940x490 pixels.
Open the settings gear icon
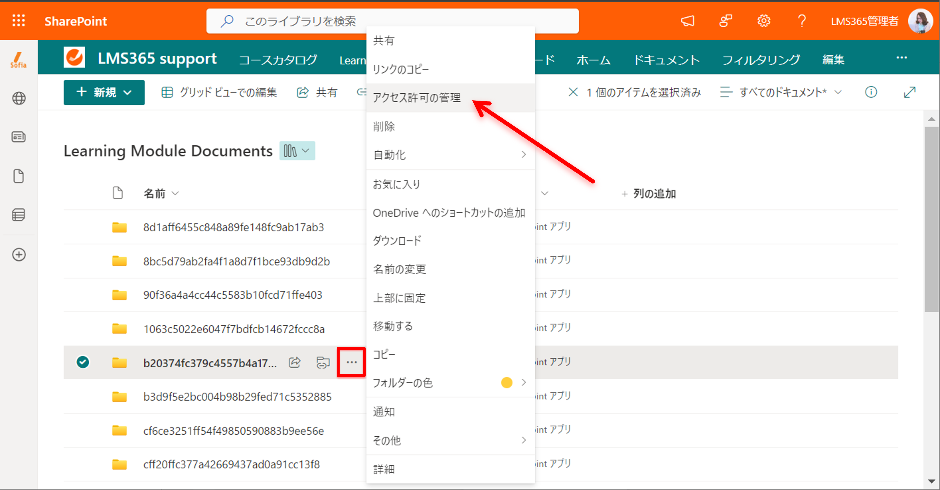pos(764,21)
